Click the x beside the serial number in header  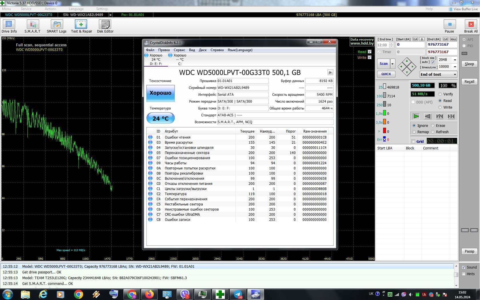(x=111, y=15)
